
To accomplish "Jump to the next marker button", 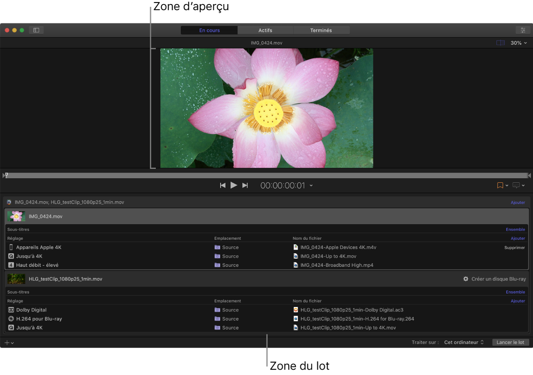I will click(245, 185).
